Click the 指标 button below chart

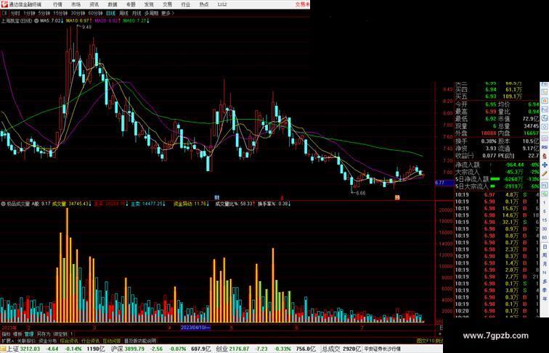click(x=6, y=334)
